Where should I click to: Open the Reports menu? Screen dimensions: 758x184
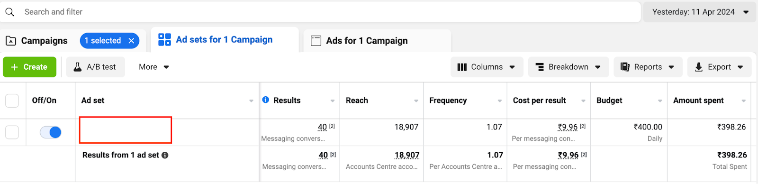point(648,67)
